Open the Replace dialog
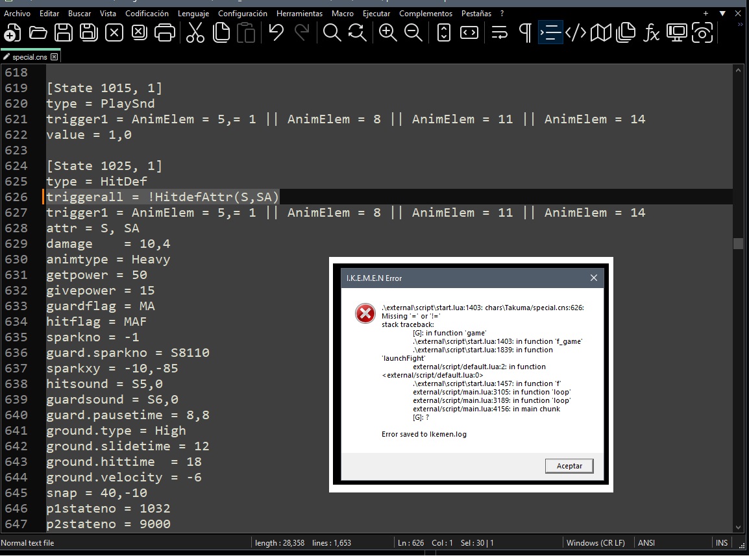This screenshot has height=558, width=749. (x=356, y=32)
